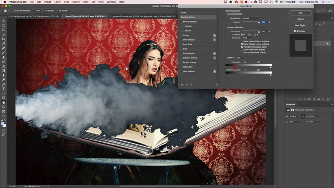Click the Fill Screen button
Screen dimensions: 334x188
point(63,11)
